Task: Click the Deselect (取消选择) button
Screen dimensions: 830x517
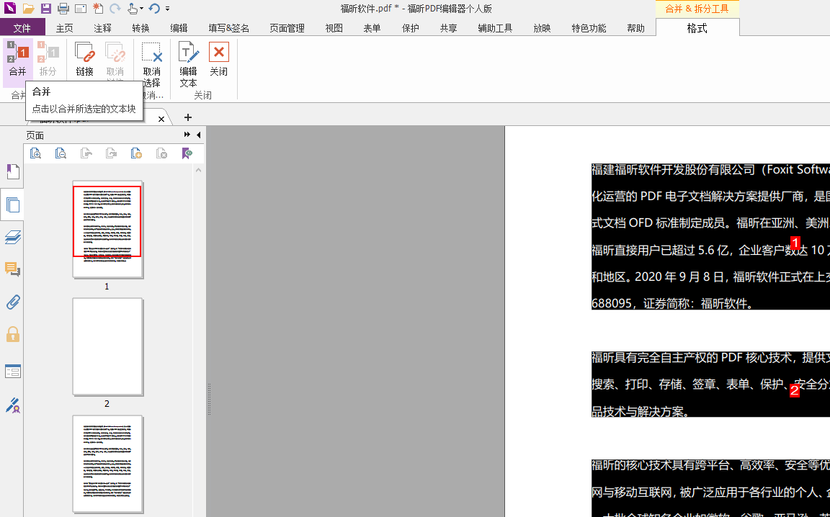Action: [151, 63]
